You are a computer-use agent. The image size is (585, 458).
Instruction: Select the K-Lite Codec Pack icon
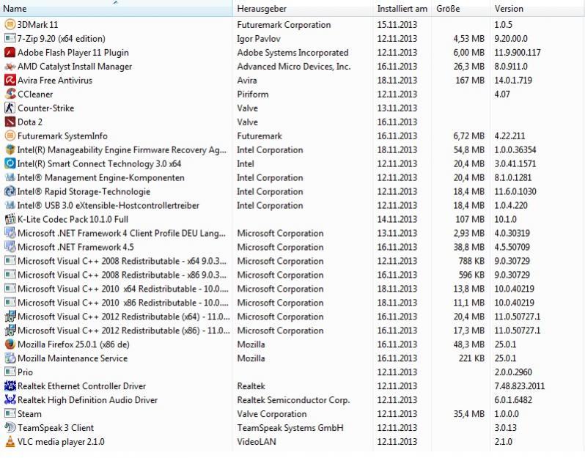click(x=10, y=219)
